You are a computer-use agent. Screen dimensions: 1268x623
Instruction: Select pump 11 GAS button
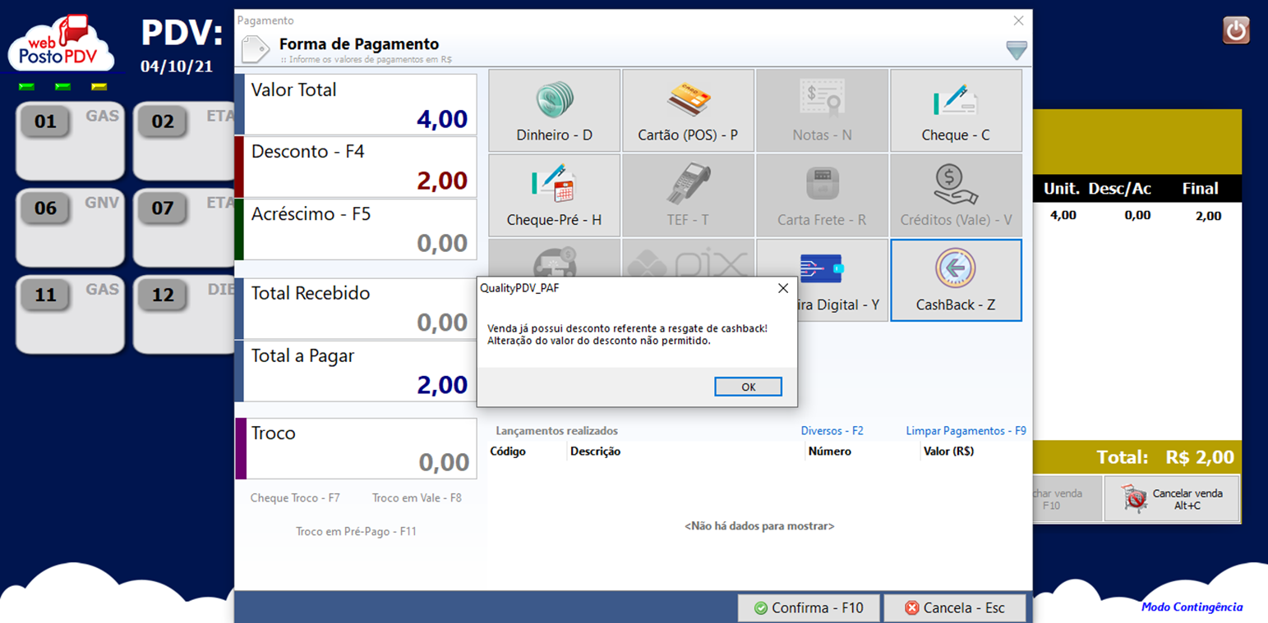coord(70,315)
